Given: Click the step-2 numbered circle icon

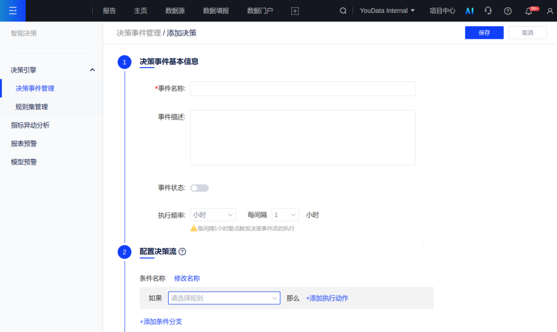Looking at the screenshot, I should (x=124, y=252).
